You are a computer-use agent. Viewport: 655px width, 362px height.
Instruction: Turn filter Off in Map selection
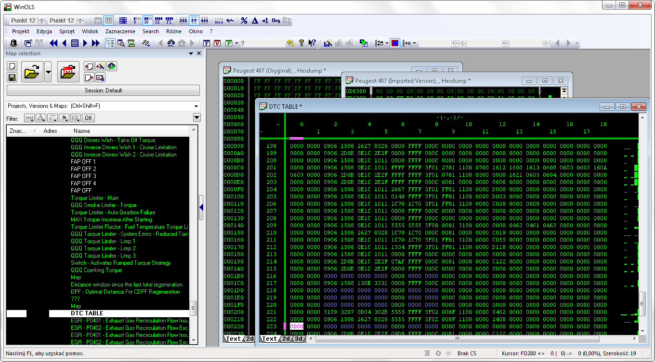pos(88,118)
